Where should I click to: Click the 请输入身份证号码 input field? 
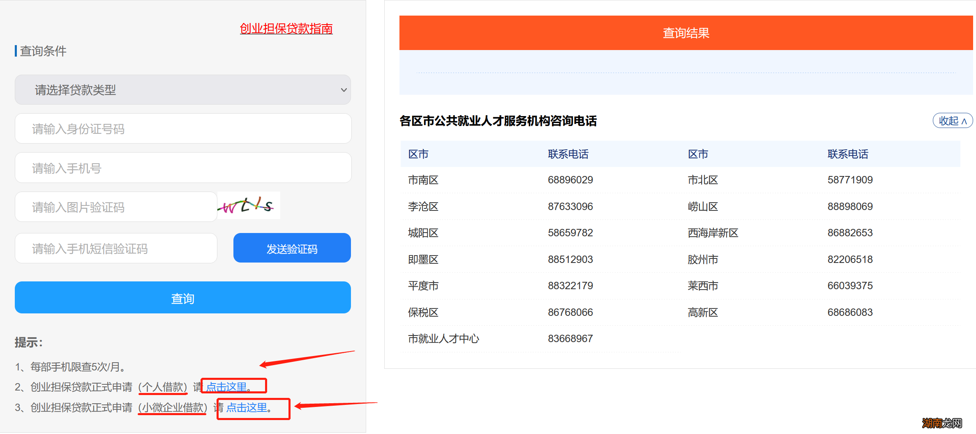tap(183, 128)
